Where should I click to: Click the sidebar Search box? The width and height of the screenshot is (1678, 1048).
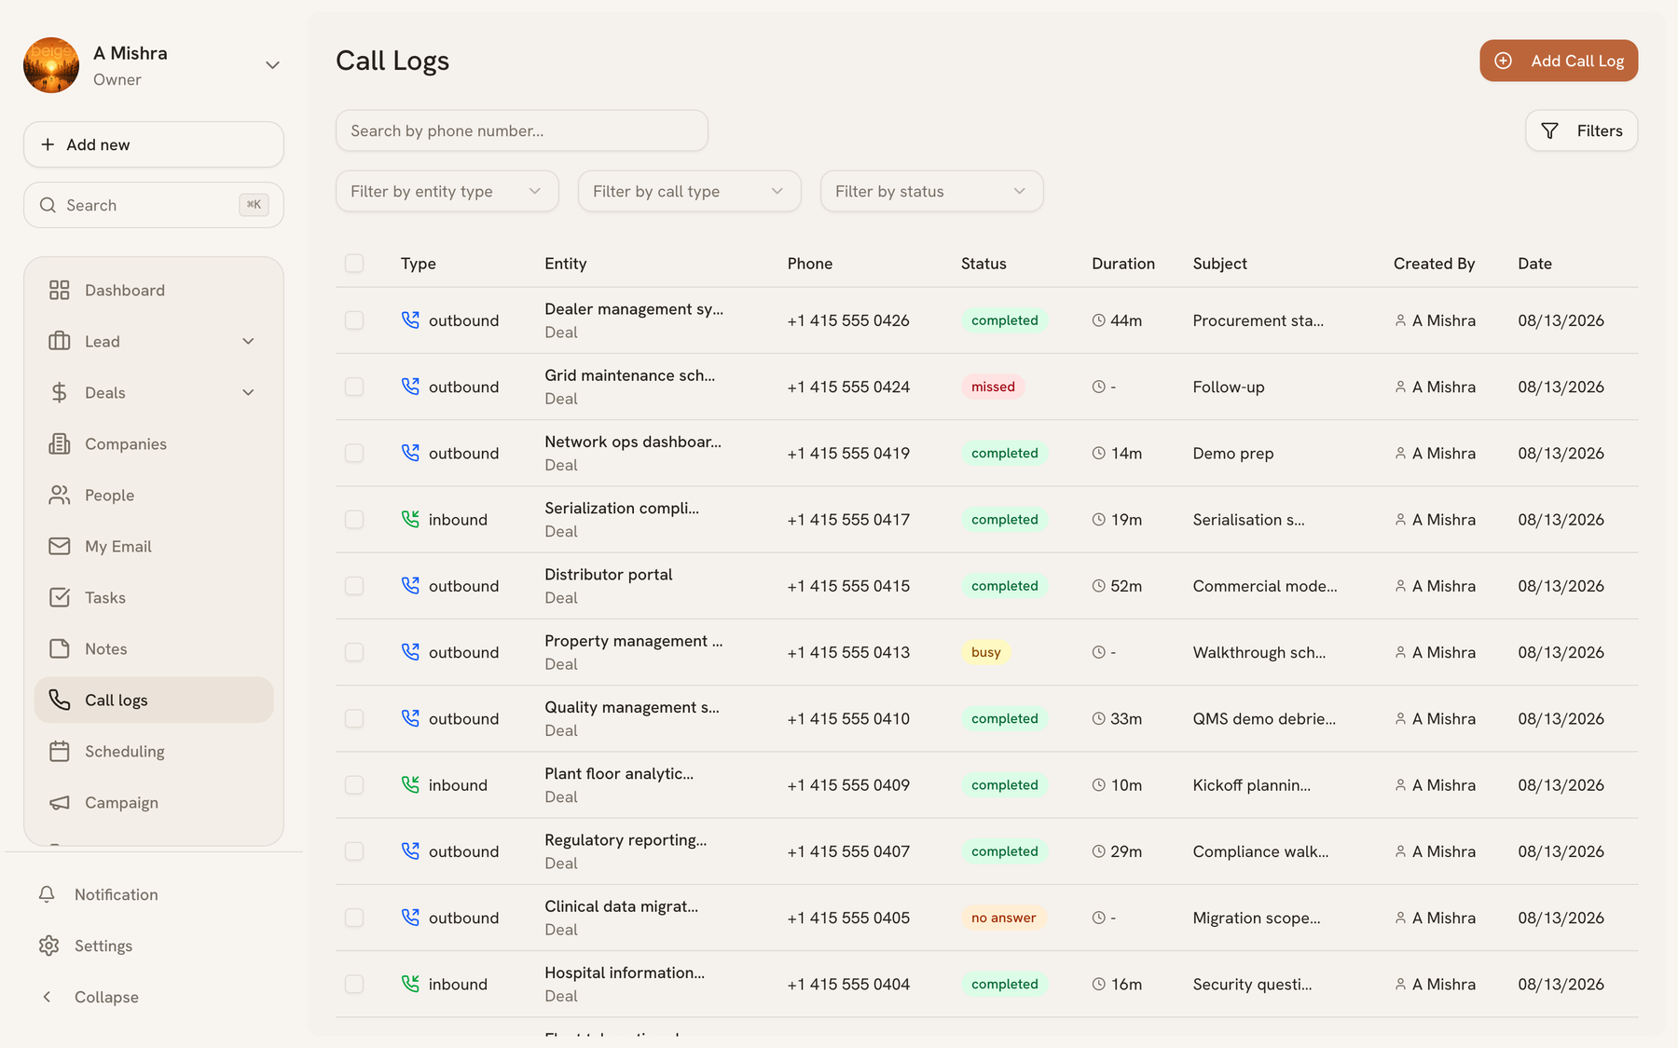pos(154,205)
